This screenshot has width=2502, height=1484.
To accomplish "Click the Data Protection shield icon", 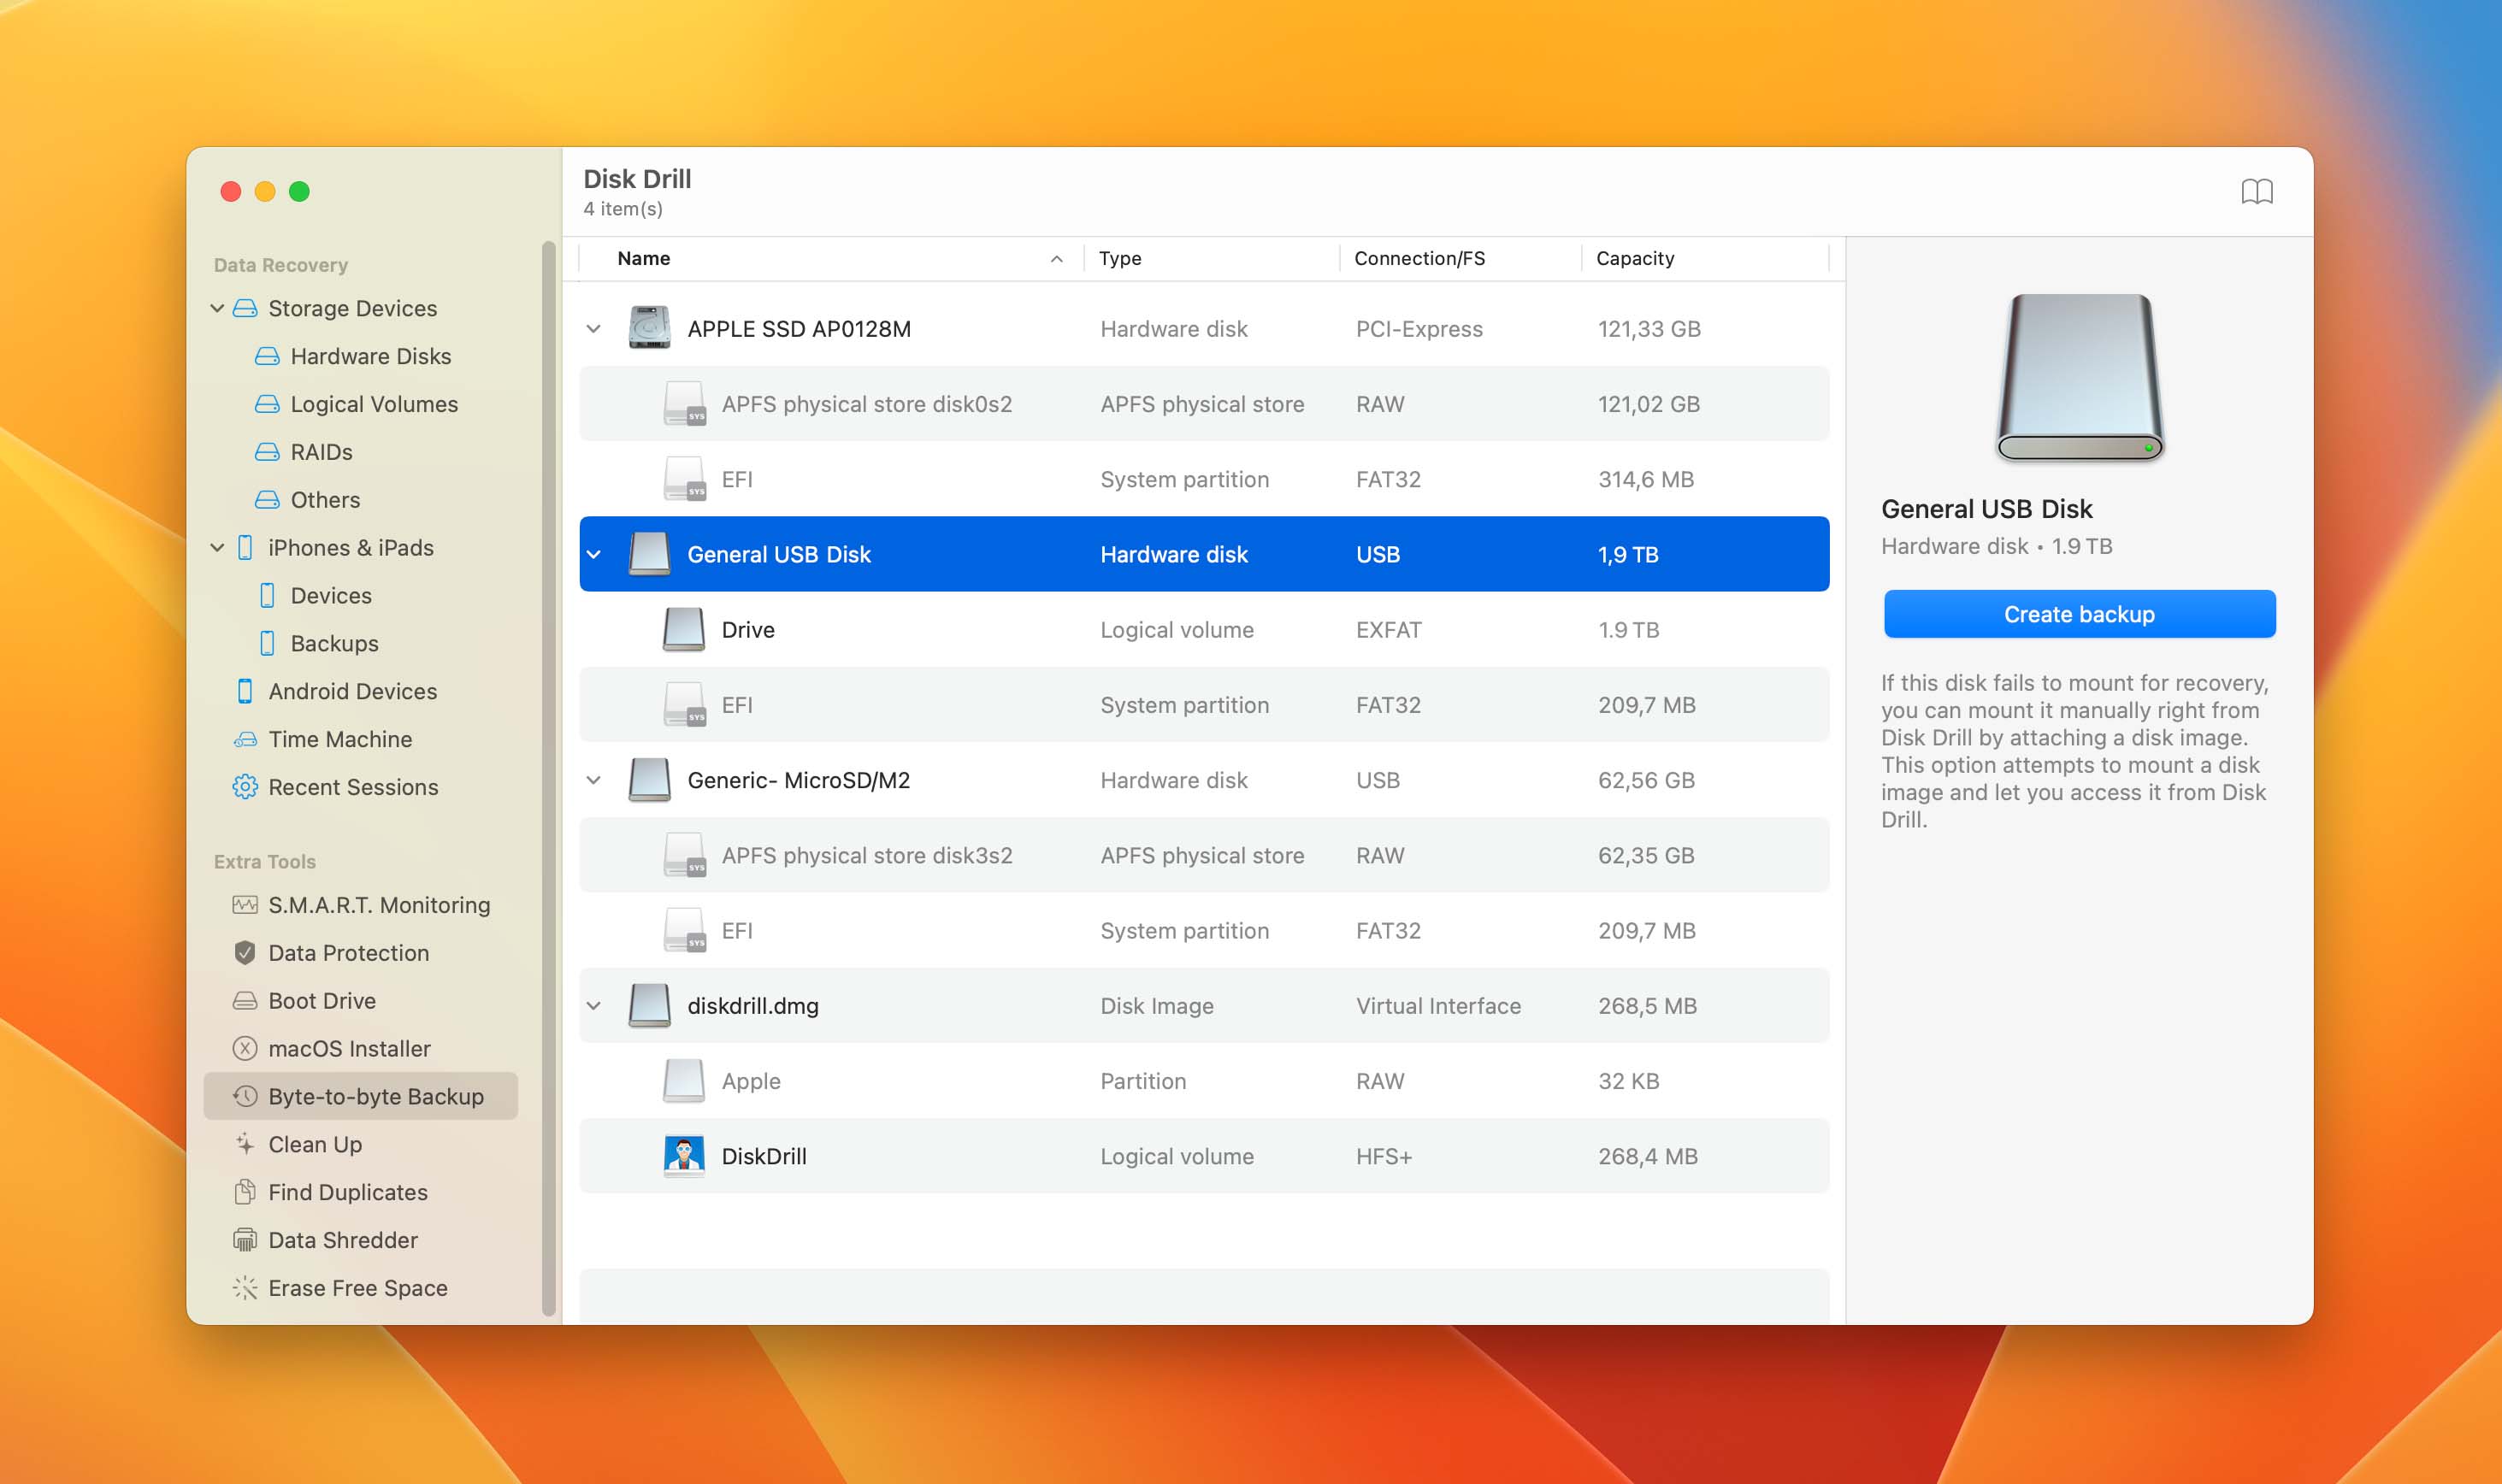I will point(245,953).
